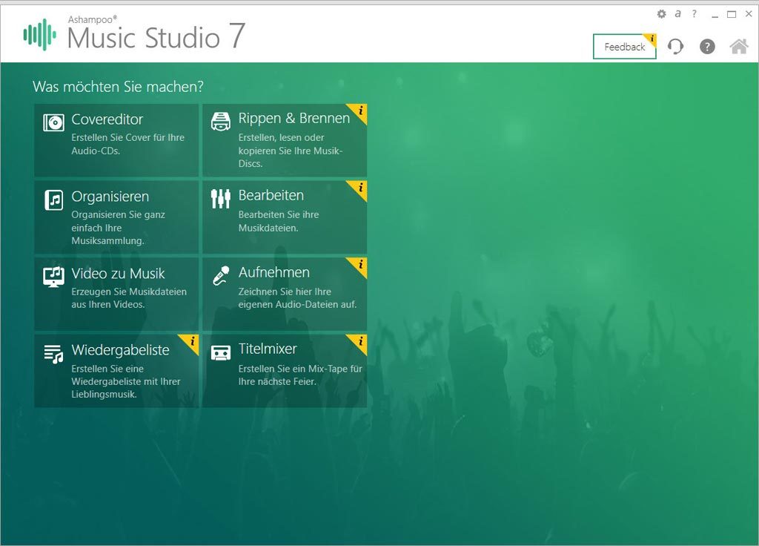The image size is (759, 546).
Task: Click text 'Erstellen Sie ein Mix-Tape für Ihre nächste Feier.'
Action: coord(300,375)
